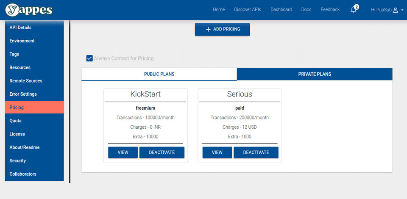Image resolution: width=407 pixels, height=199 pixels.
Task: Switch to the Private Plans tab
Action: (315, 74)
